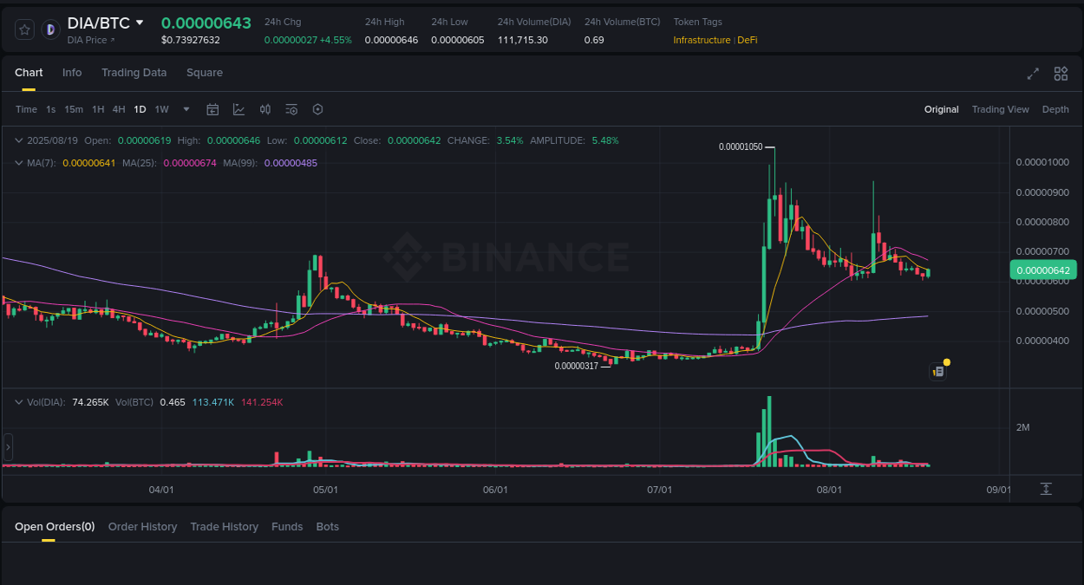Expand the more intervals dropdown arrow
Viewport: 1084px width, 585px height.
tap(186, 109)
